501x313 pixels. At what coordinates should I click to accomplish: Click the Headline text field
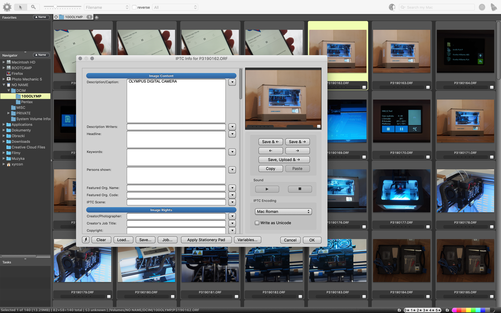pos(176,139)
